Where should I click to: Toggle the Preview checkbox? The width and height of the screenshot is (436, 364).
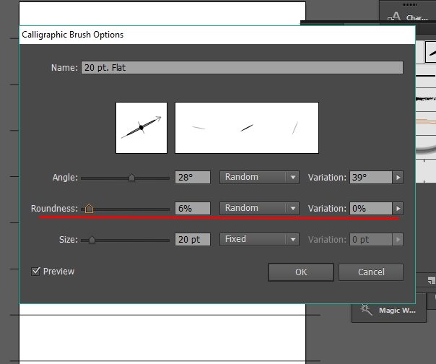tap(35, 272)
